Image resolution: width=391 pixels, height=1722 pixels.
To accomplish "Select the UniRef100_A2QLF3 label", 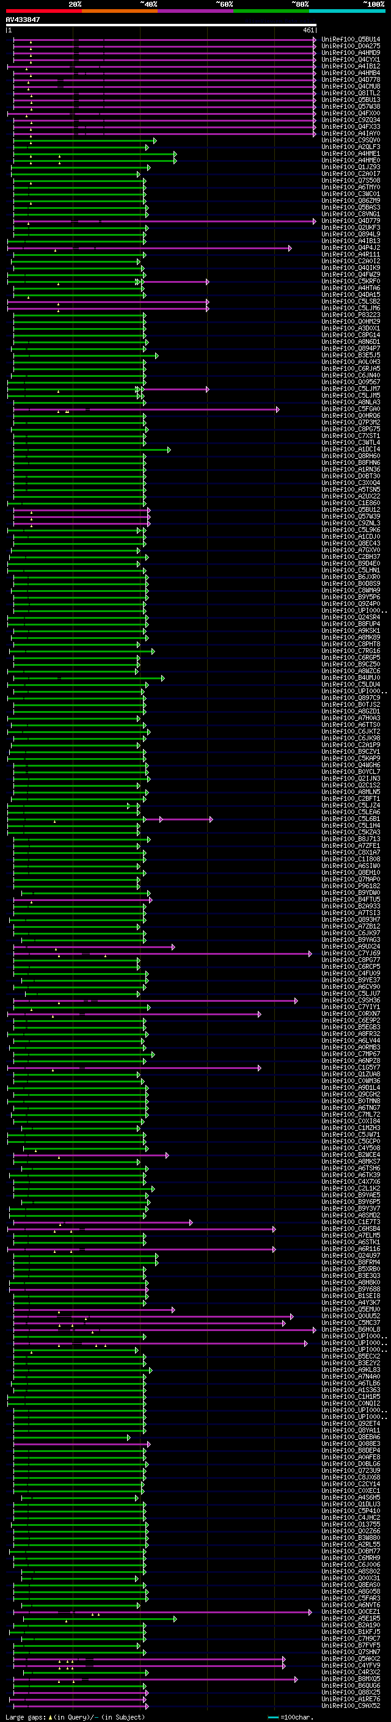I will pyautogui.click(x=351, y=147).
